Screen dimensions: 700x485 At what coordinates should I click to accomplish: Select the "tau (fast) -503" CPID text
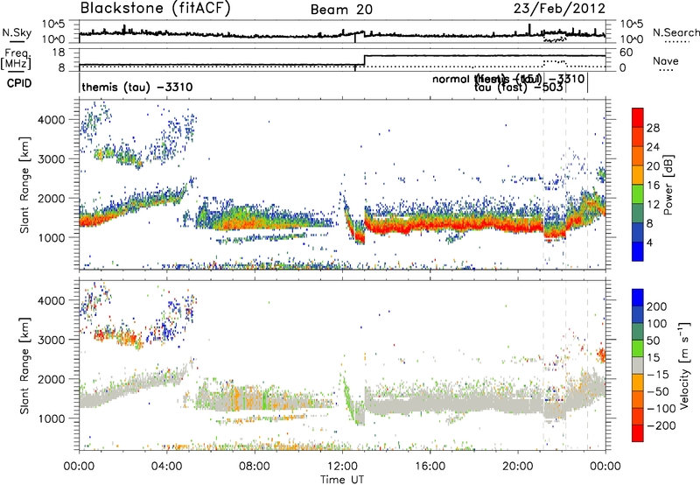(518, 88)
